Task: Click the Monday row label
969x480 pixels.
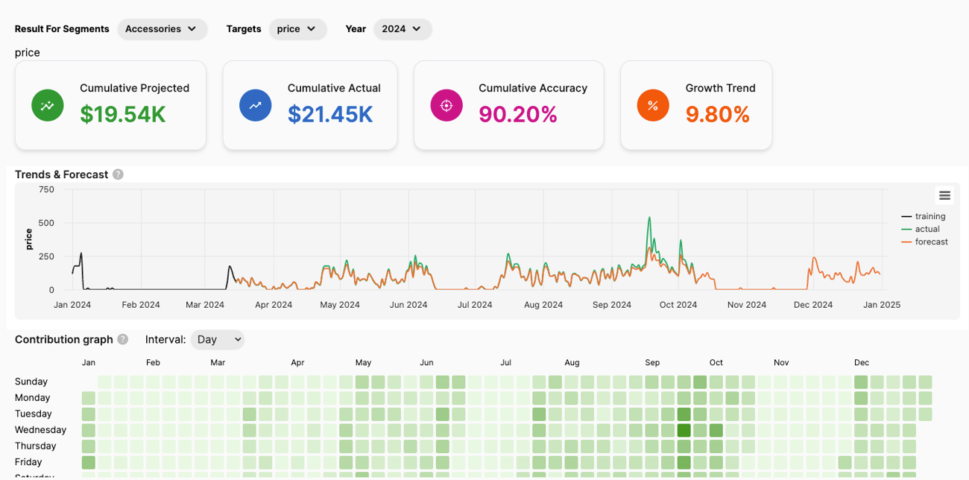Action: coord(33,398)
